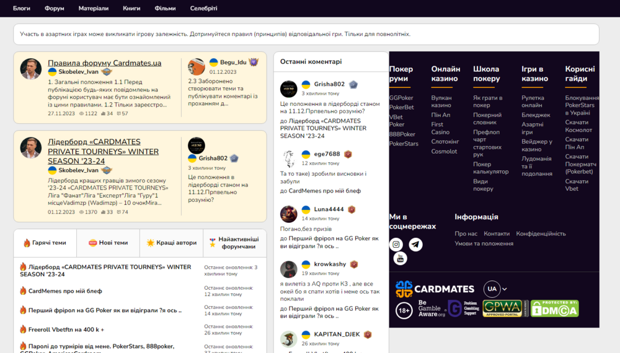Click the Problem Gambling Support logo
The height and width of the screenshot is (353, 620).
tap(463, 308)
